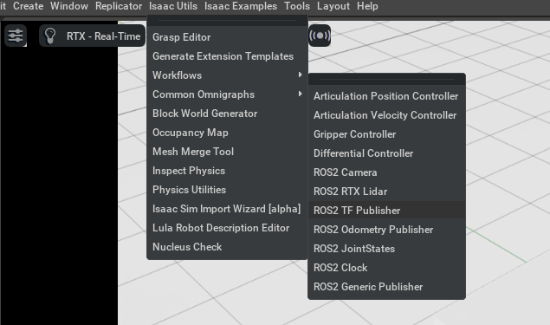Launch Isaac Sim Import Wizard [alpha]
The image size is (550, 325).
(227, 209)
